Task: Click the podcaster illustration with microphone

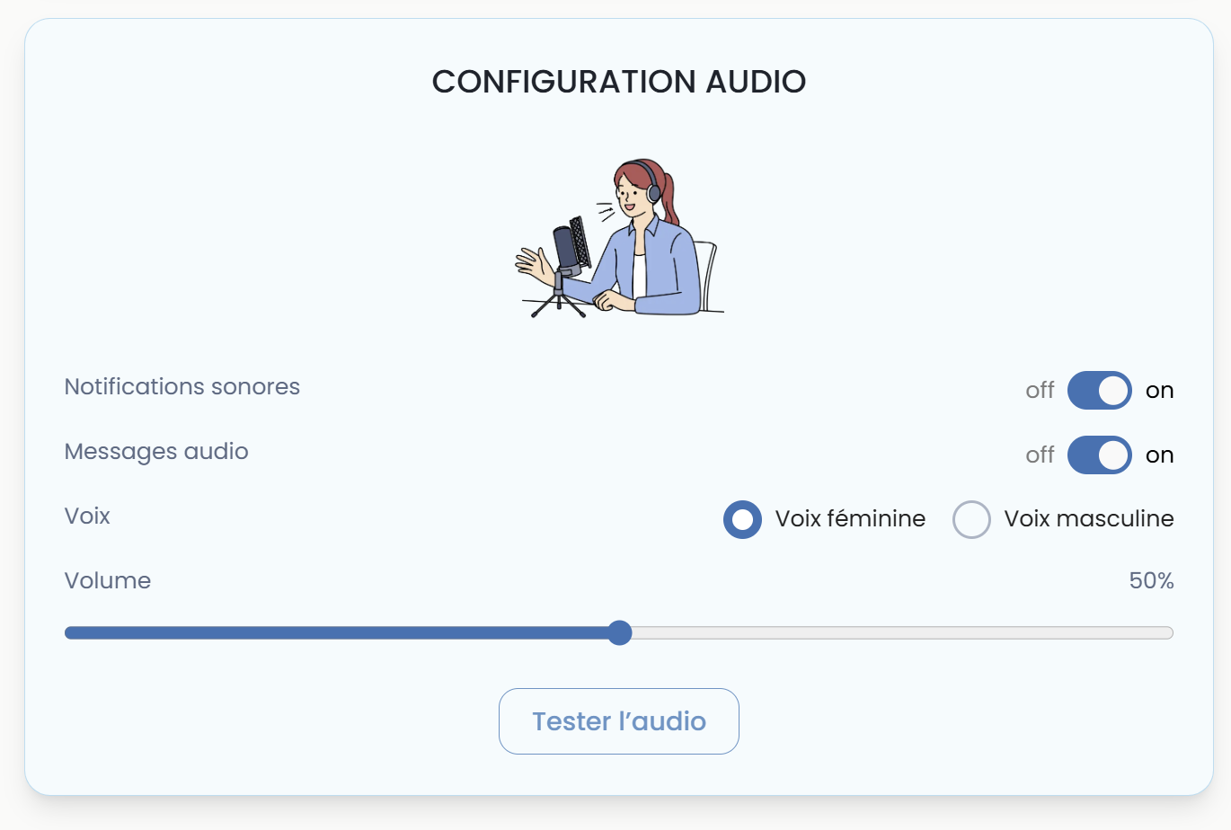Action: pyautogui.click(x=619, y=239)
